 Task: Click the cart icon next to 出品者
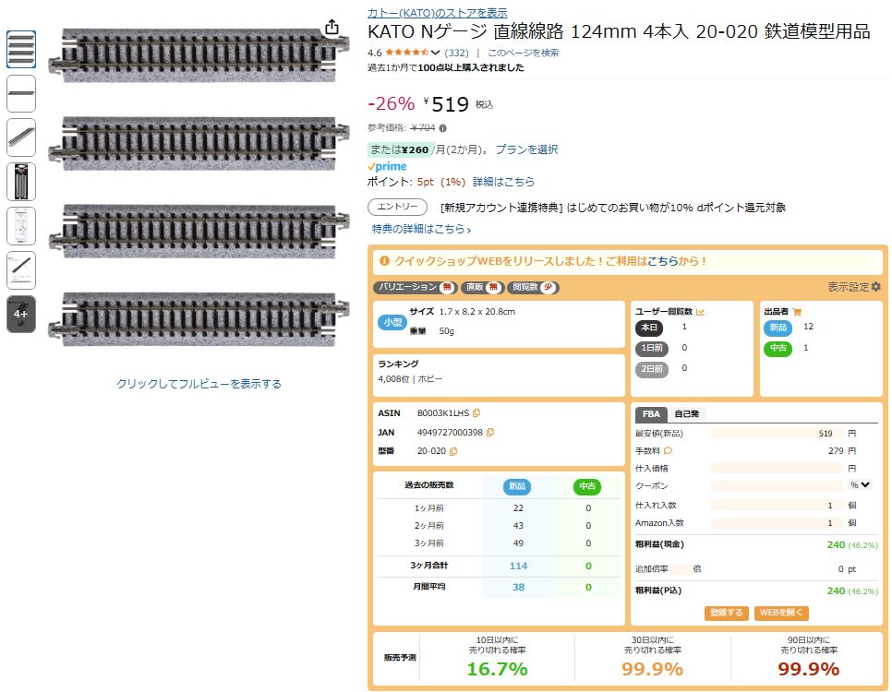797,312
